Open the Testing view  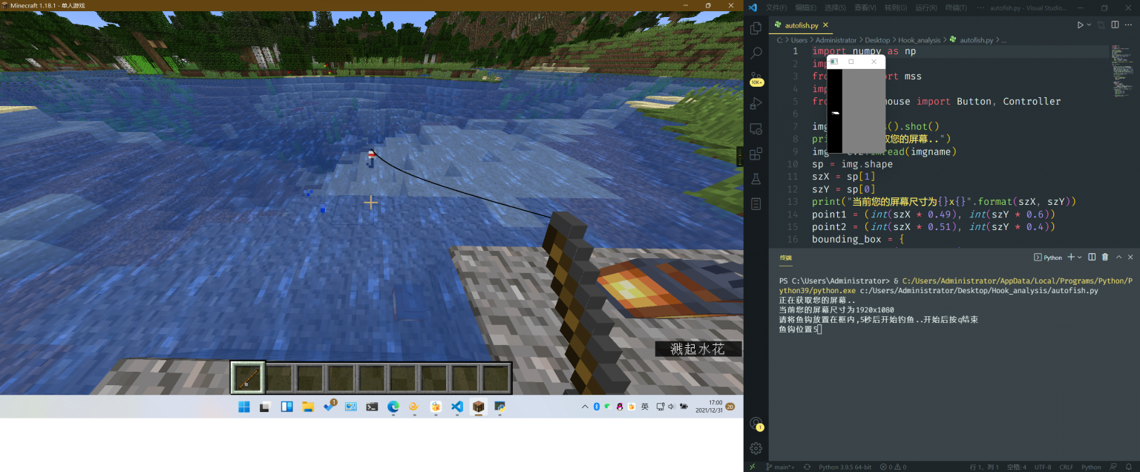(x=756, y=178)
